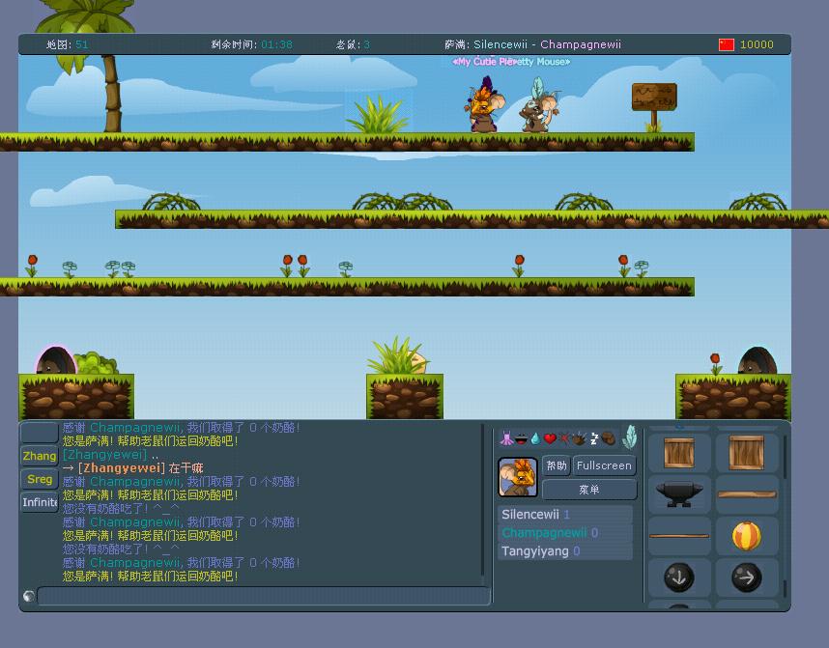Click the mouse wearing the blue feather
Viewport: 829px width, 648px height.
click(539, 105)
